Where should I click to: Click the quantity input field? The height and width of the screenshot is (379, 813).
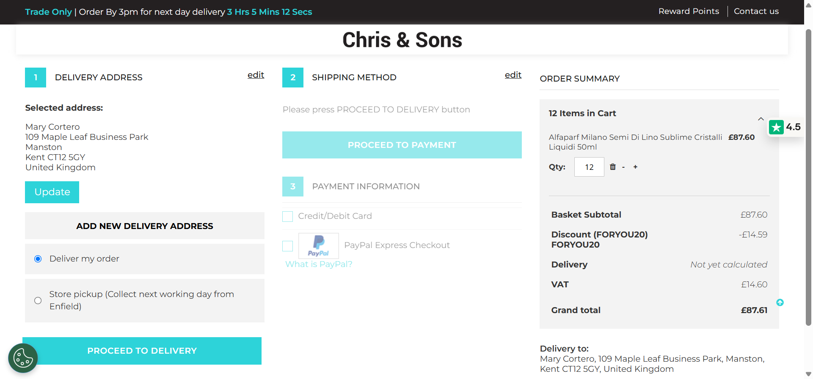point(589,167)
